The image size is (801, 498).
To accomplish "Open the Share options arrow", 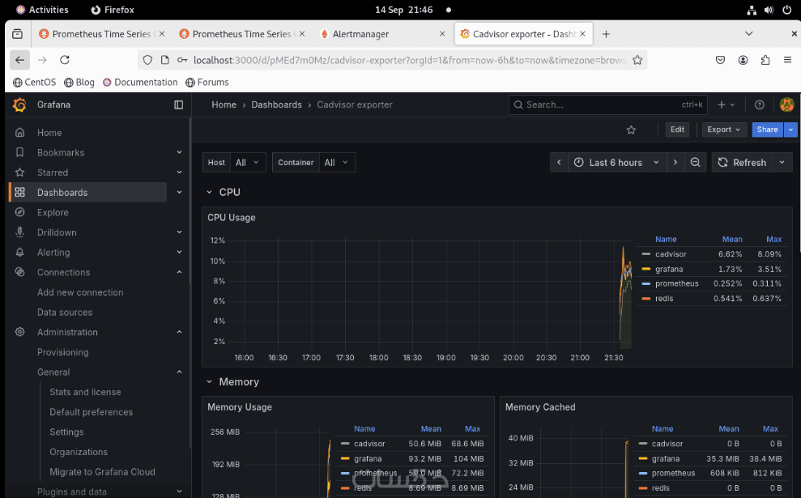I will point(790,130).
